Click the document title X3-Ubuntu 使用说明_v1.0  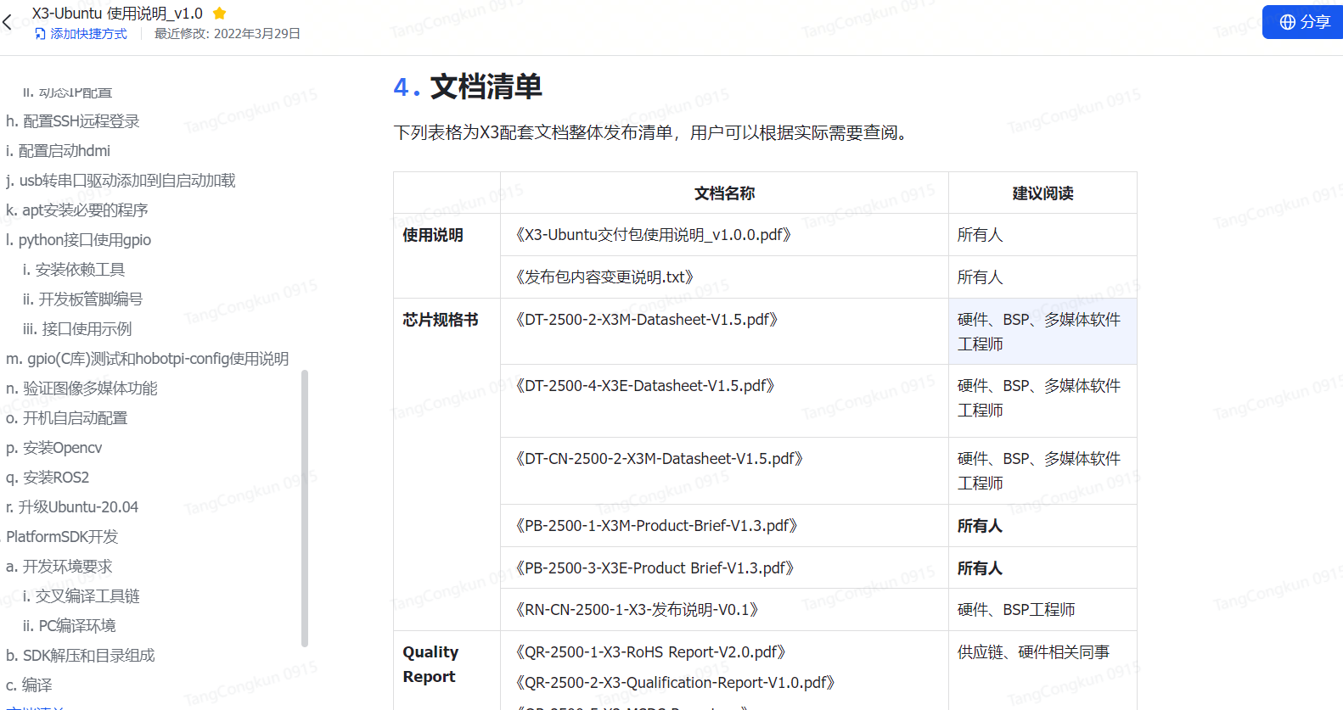(x=117, y=14)
